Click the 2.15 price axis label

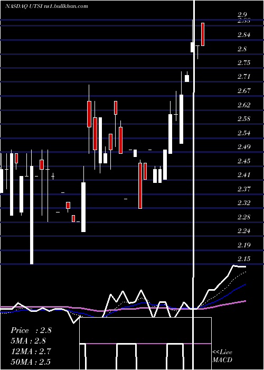point(244,259)
